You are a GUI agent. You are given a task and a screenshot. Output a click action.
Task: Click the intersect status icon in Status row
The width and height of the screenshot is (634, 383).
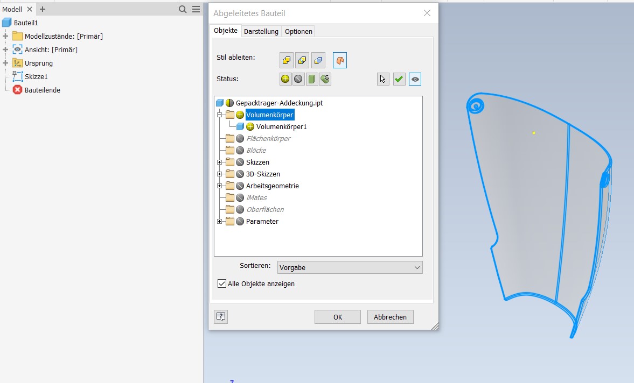point(325,79)
